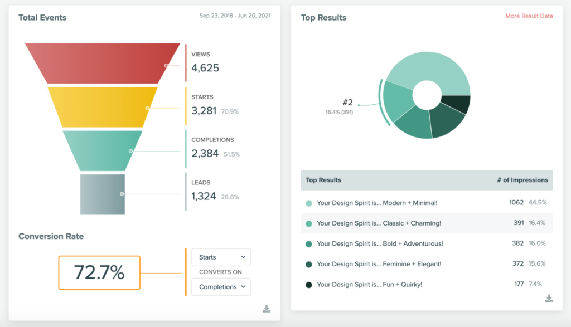
Task: Open the Starts conversion dropdown
Action: coord(221,257)
